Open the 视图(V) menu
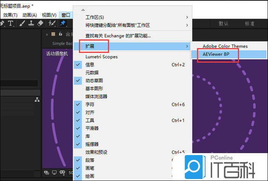This screenshot has width=268, height=181. click(49, 15)
